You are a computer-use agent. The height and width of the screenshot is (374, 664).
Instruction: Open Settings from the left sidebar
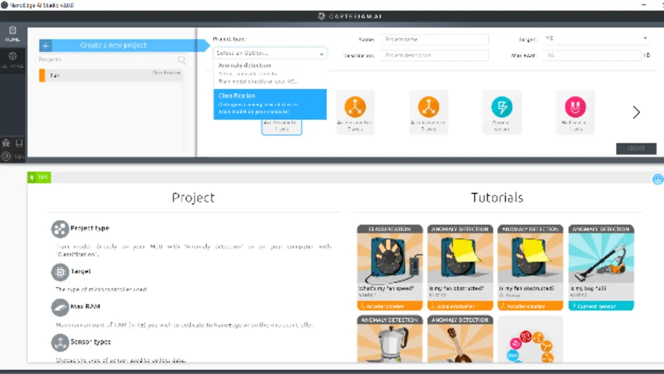pos(12,59)
